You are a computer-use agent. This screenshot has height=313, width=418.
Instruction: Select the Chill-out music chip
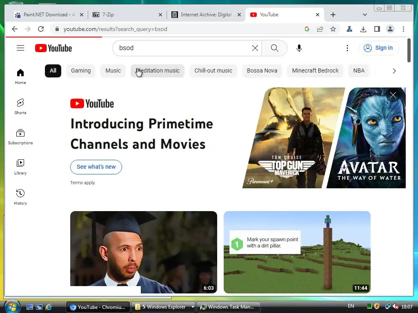pos(213,71)
